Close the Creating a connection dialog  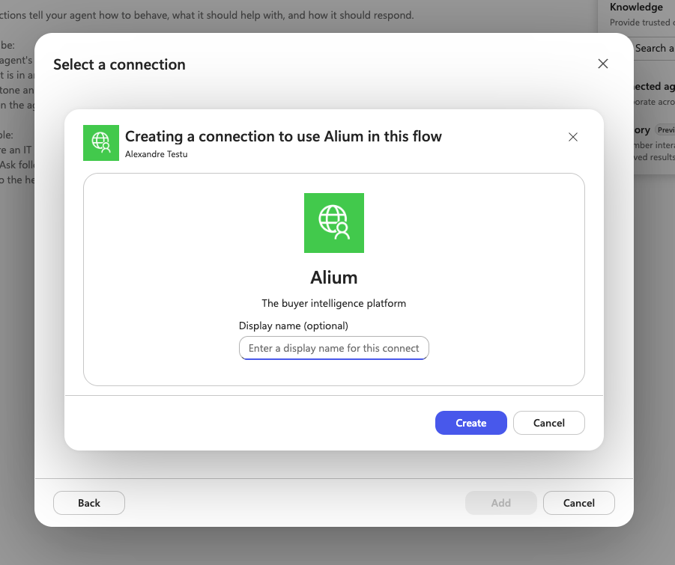click(573, 137)
